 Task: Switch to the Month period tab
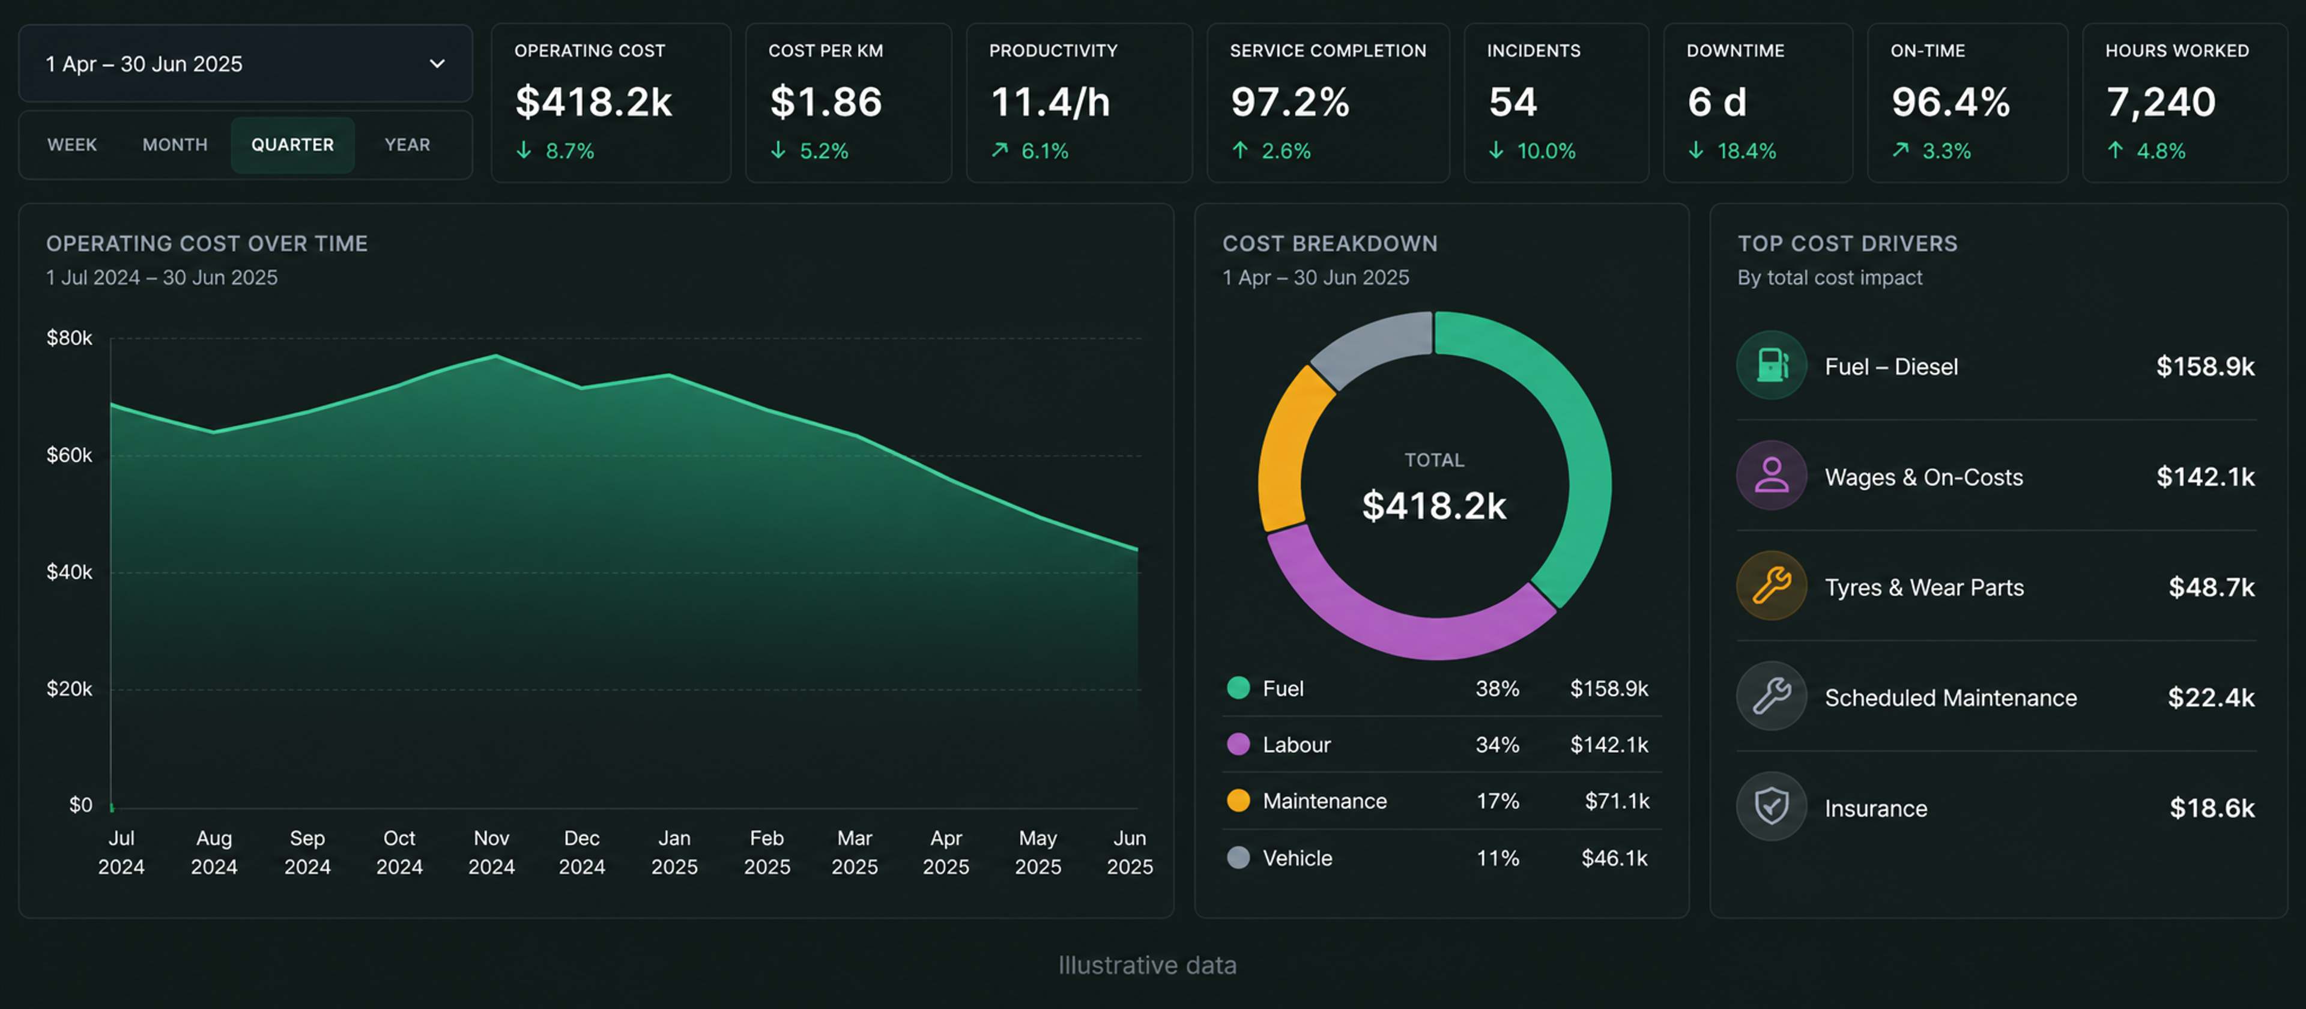click(175, 145)
